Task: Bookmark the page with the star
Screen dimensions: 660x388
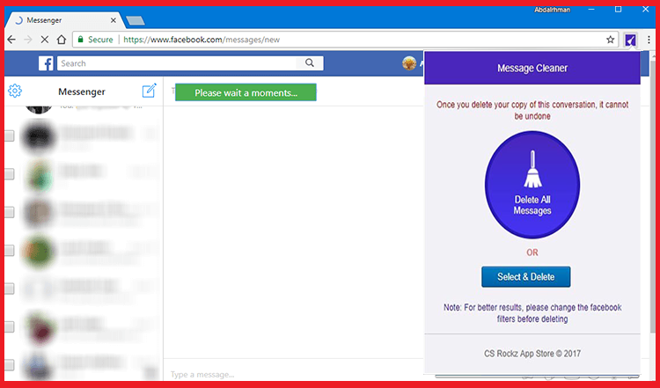Action: (611, 40)
